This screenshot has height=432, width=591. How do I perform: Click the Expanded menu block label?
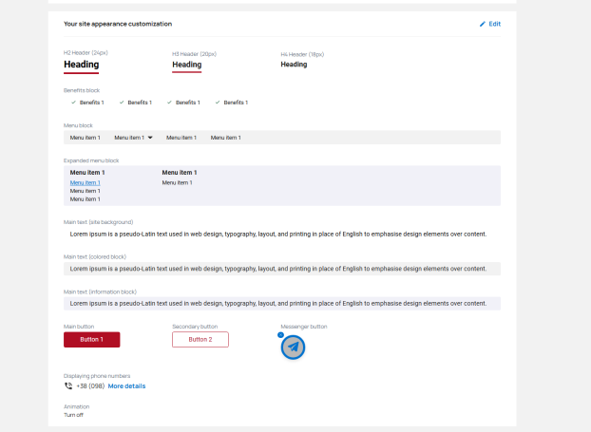[x=91, y=160]
